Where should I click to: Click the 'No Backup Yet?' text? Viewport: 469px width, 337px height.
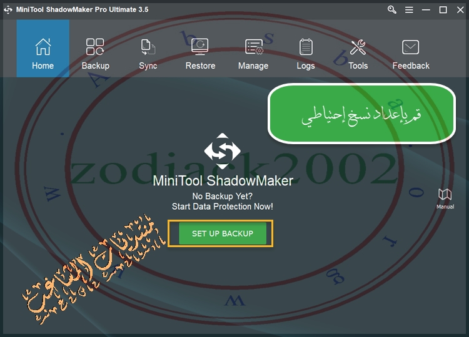click(222, 196)
